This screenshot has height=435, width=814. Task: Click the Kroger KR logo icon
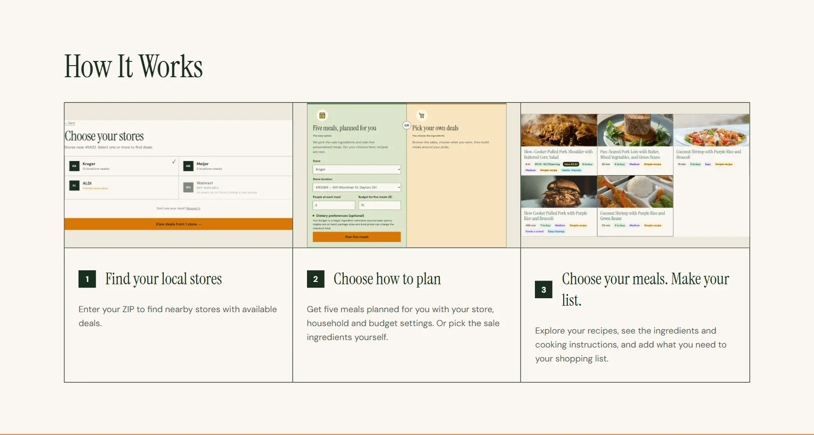[74, 166]
